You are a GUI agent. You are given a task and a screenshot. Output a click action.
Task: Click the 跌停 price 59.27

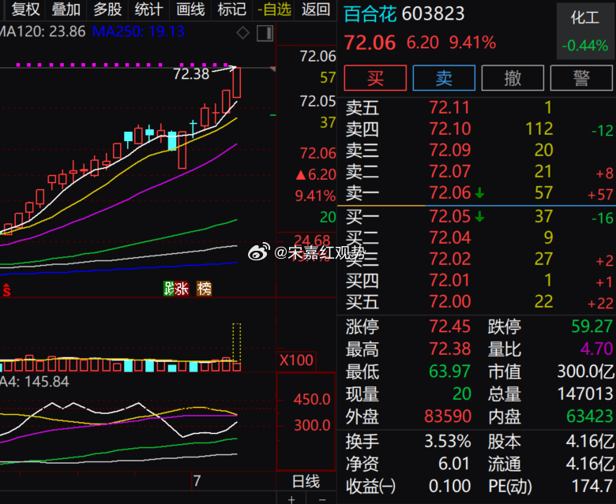(x=592, y=327)
